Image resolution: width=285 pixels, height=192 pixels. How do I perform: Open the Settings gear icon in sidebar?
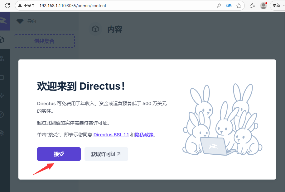click(2, 133)
